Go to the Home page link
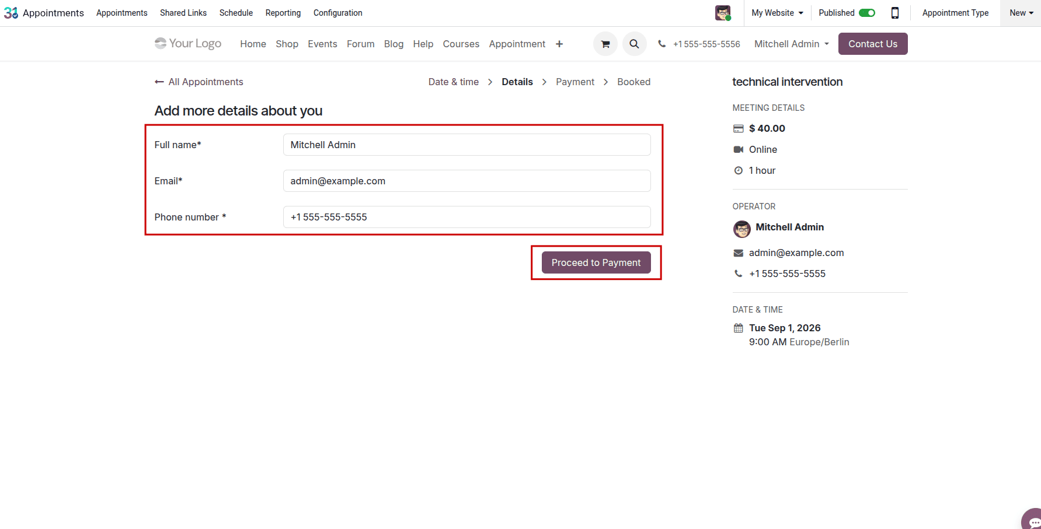 click(253, 44)
